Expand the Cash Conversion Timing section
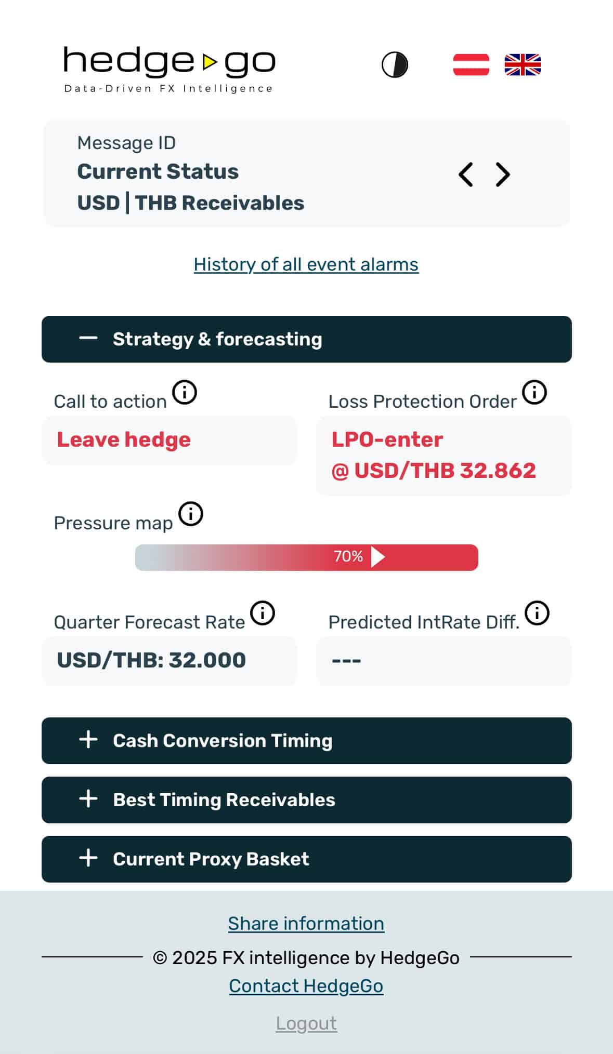 tap(306, 741)
